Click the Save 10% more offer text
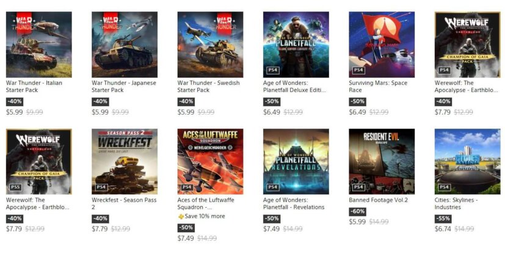 coord(205,216)
